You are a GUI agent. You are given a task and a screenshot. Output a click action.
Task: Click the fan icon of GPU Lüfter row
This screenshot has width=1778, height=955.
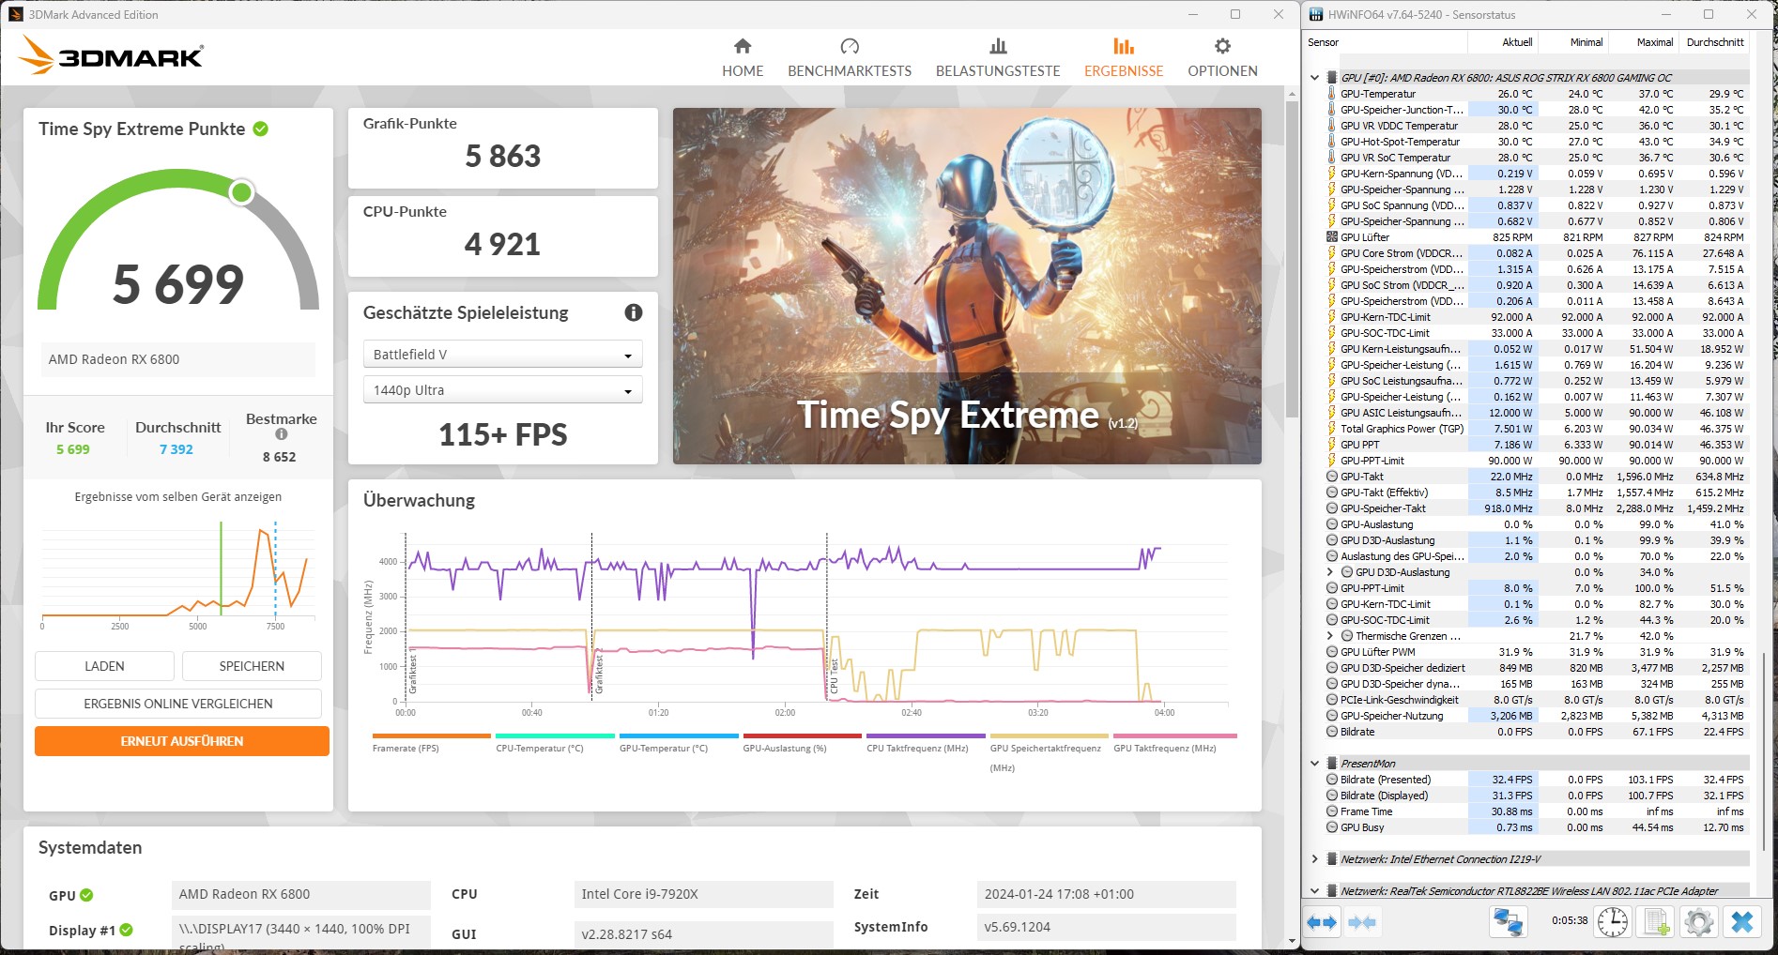[1331, 237]
